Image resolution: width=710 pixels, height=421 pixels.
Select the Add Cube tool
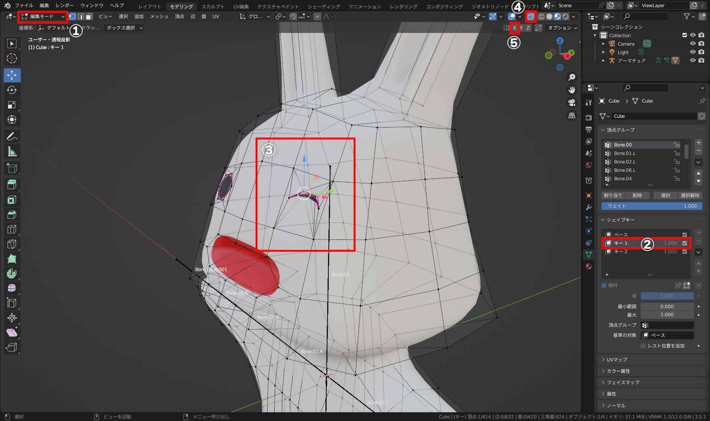click(12, 168)
